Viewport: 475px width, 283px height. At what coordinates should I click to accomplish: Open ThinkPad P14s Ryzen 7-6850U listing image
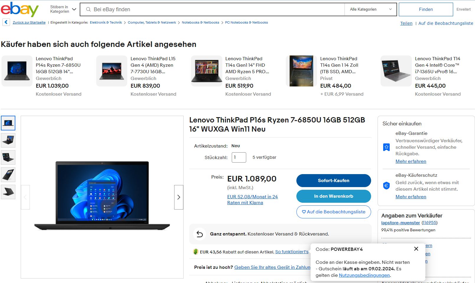click(x=17, y=71)
